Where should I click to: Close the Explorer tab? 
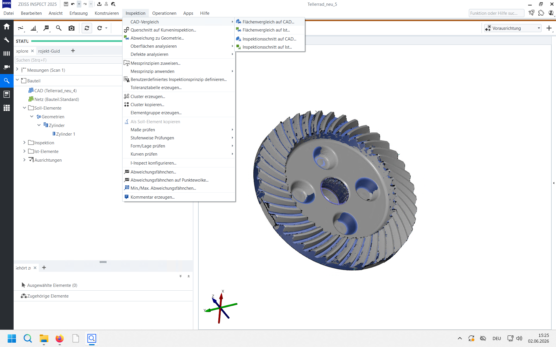click(32, 51)
